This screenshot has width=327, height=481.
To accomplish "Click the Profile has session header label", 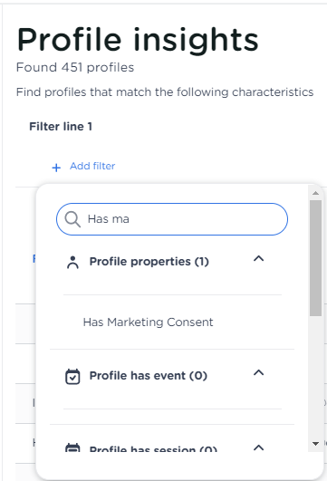I will pyautogui.click(x=153, y=449).
